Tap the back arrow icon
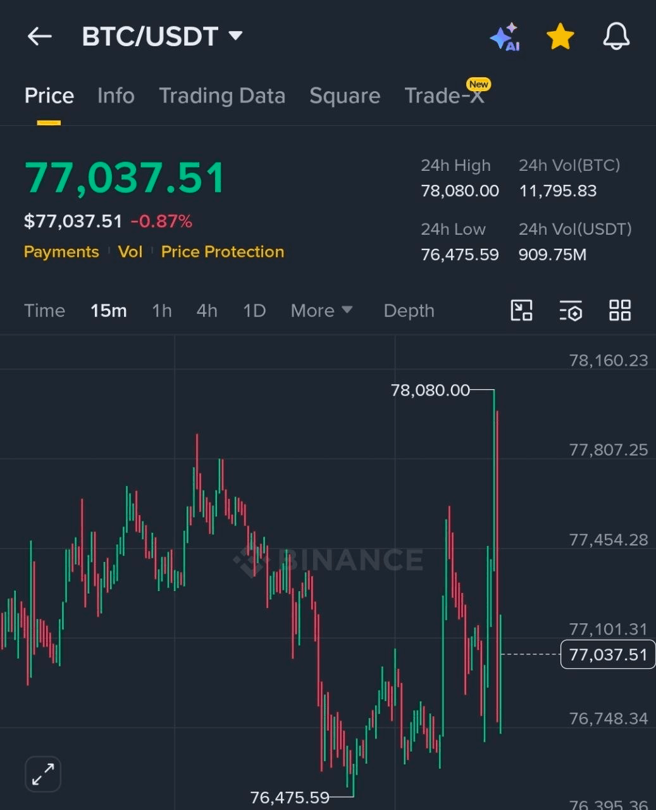 tap(39, 36)
